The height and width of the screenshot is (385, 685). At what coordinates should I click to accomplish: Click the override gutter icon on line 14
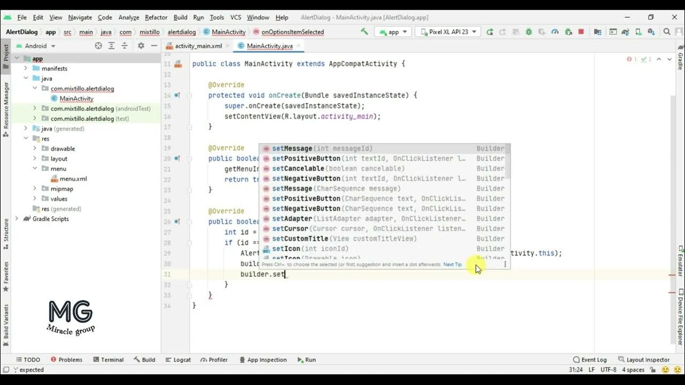pyautogui.click(x=177, y=95)
